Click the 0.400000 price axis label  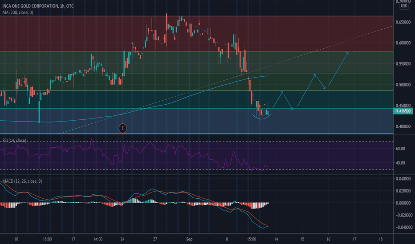[403, 126]
